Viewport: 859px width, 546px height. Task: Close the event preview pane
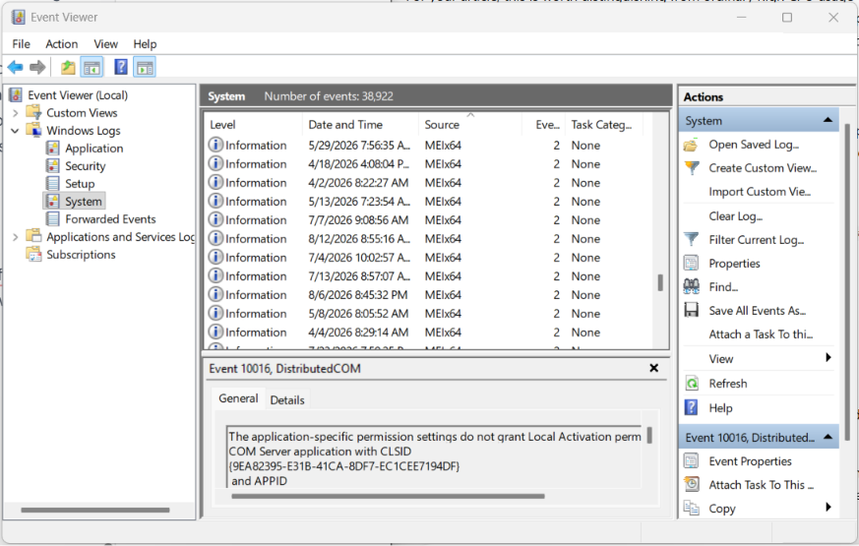coord(653,368)
